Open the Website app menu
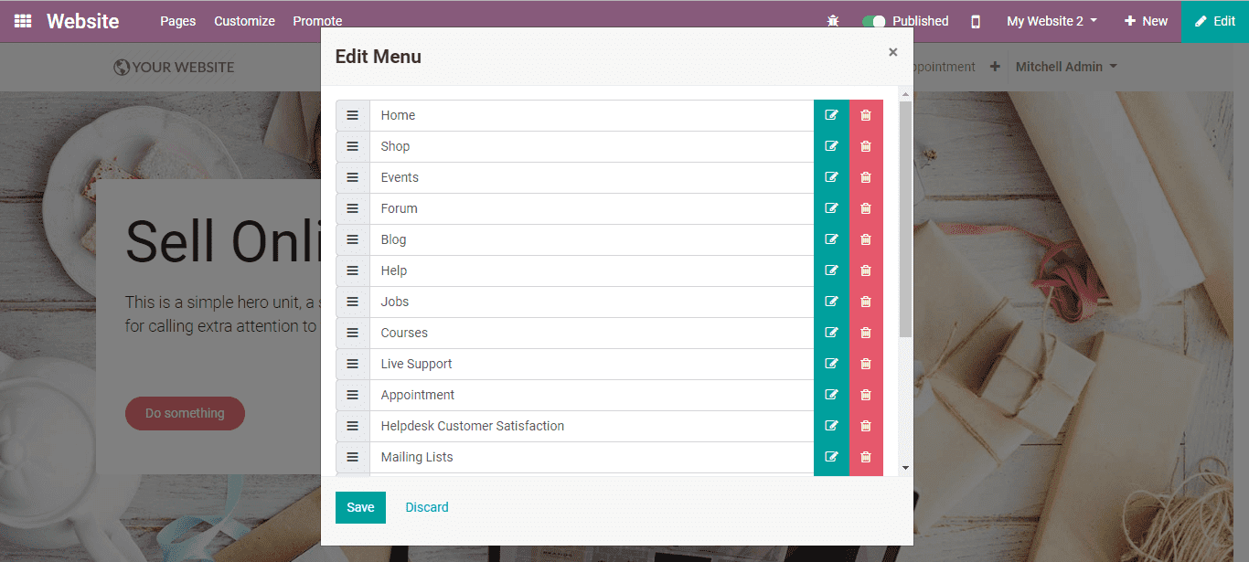This screenshot has width=1249, height=562. [x=83, y=21]
